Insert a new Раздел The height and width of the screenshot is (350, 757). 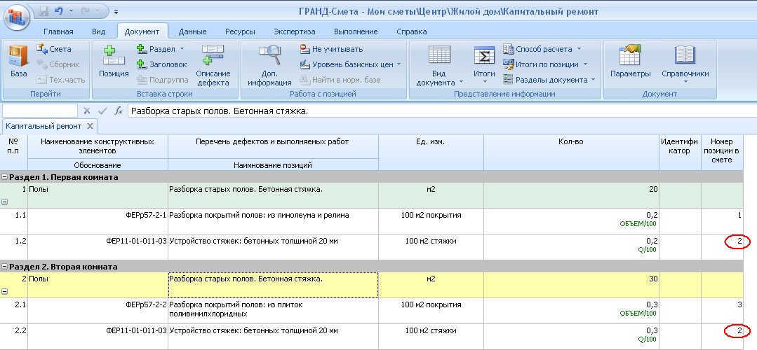(x=156, y=49)
